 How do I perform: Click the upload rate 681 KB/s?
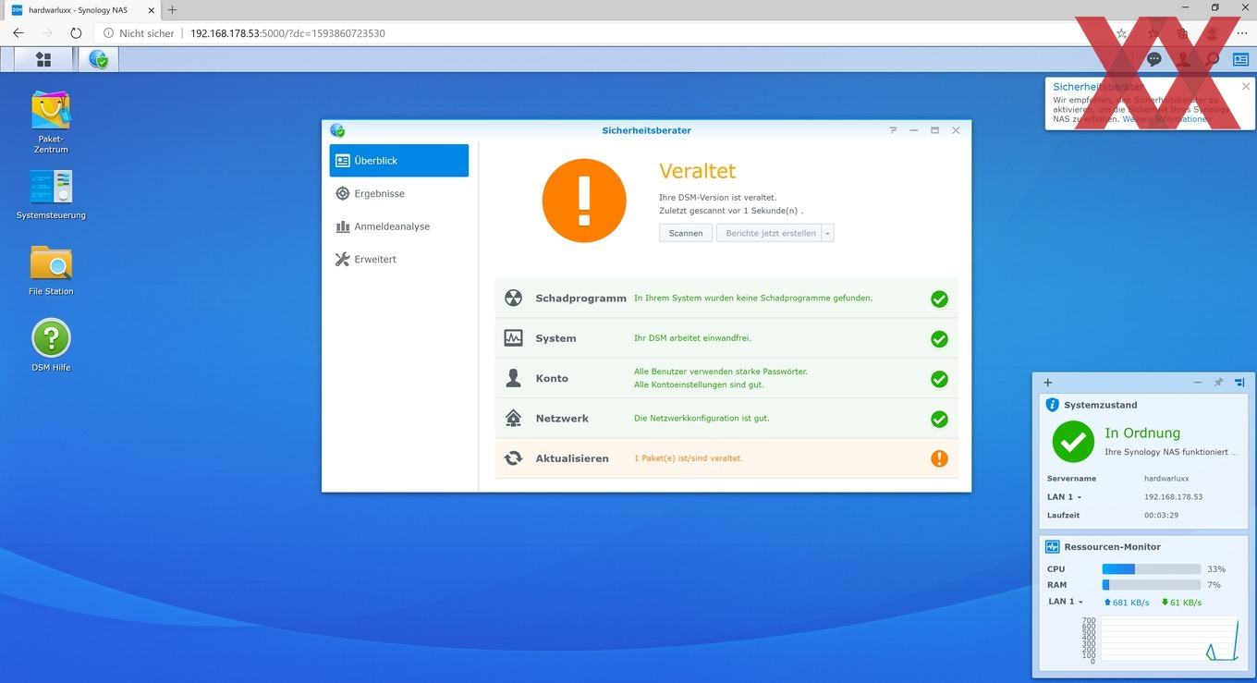tap(1127, 603)
